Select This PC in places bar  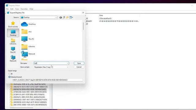13,50
